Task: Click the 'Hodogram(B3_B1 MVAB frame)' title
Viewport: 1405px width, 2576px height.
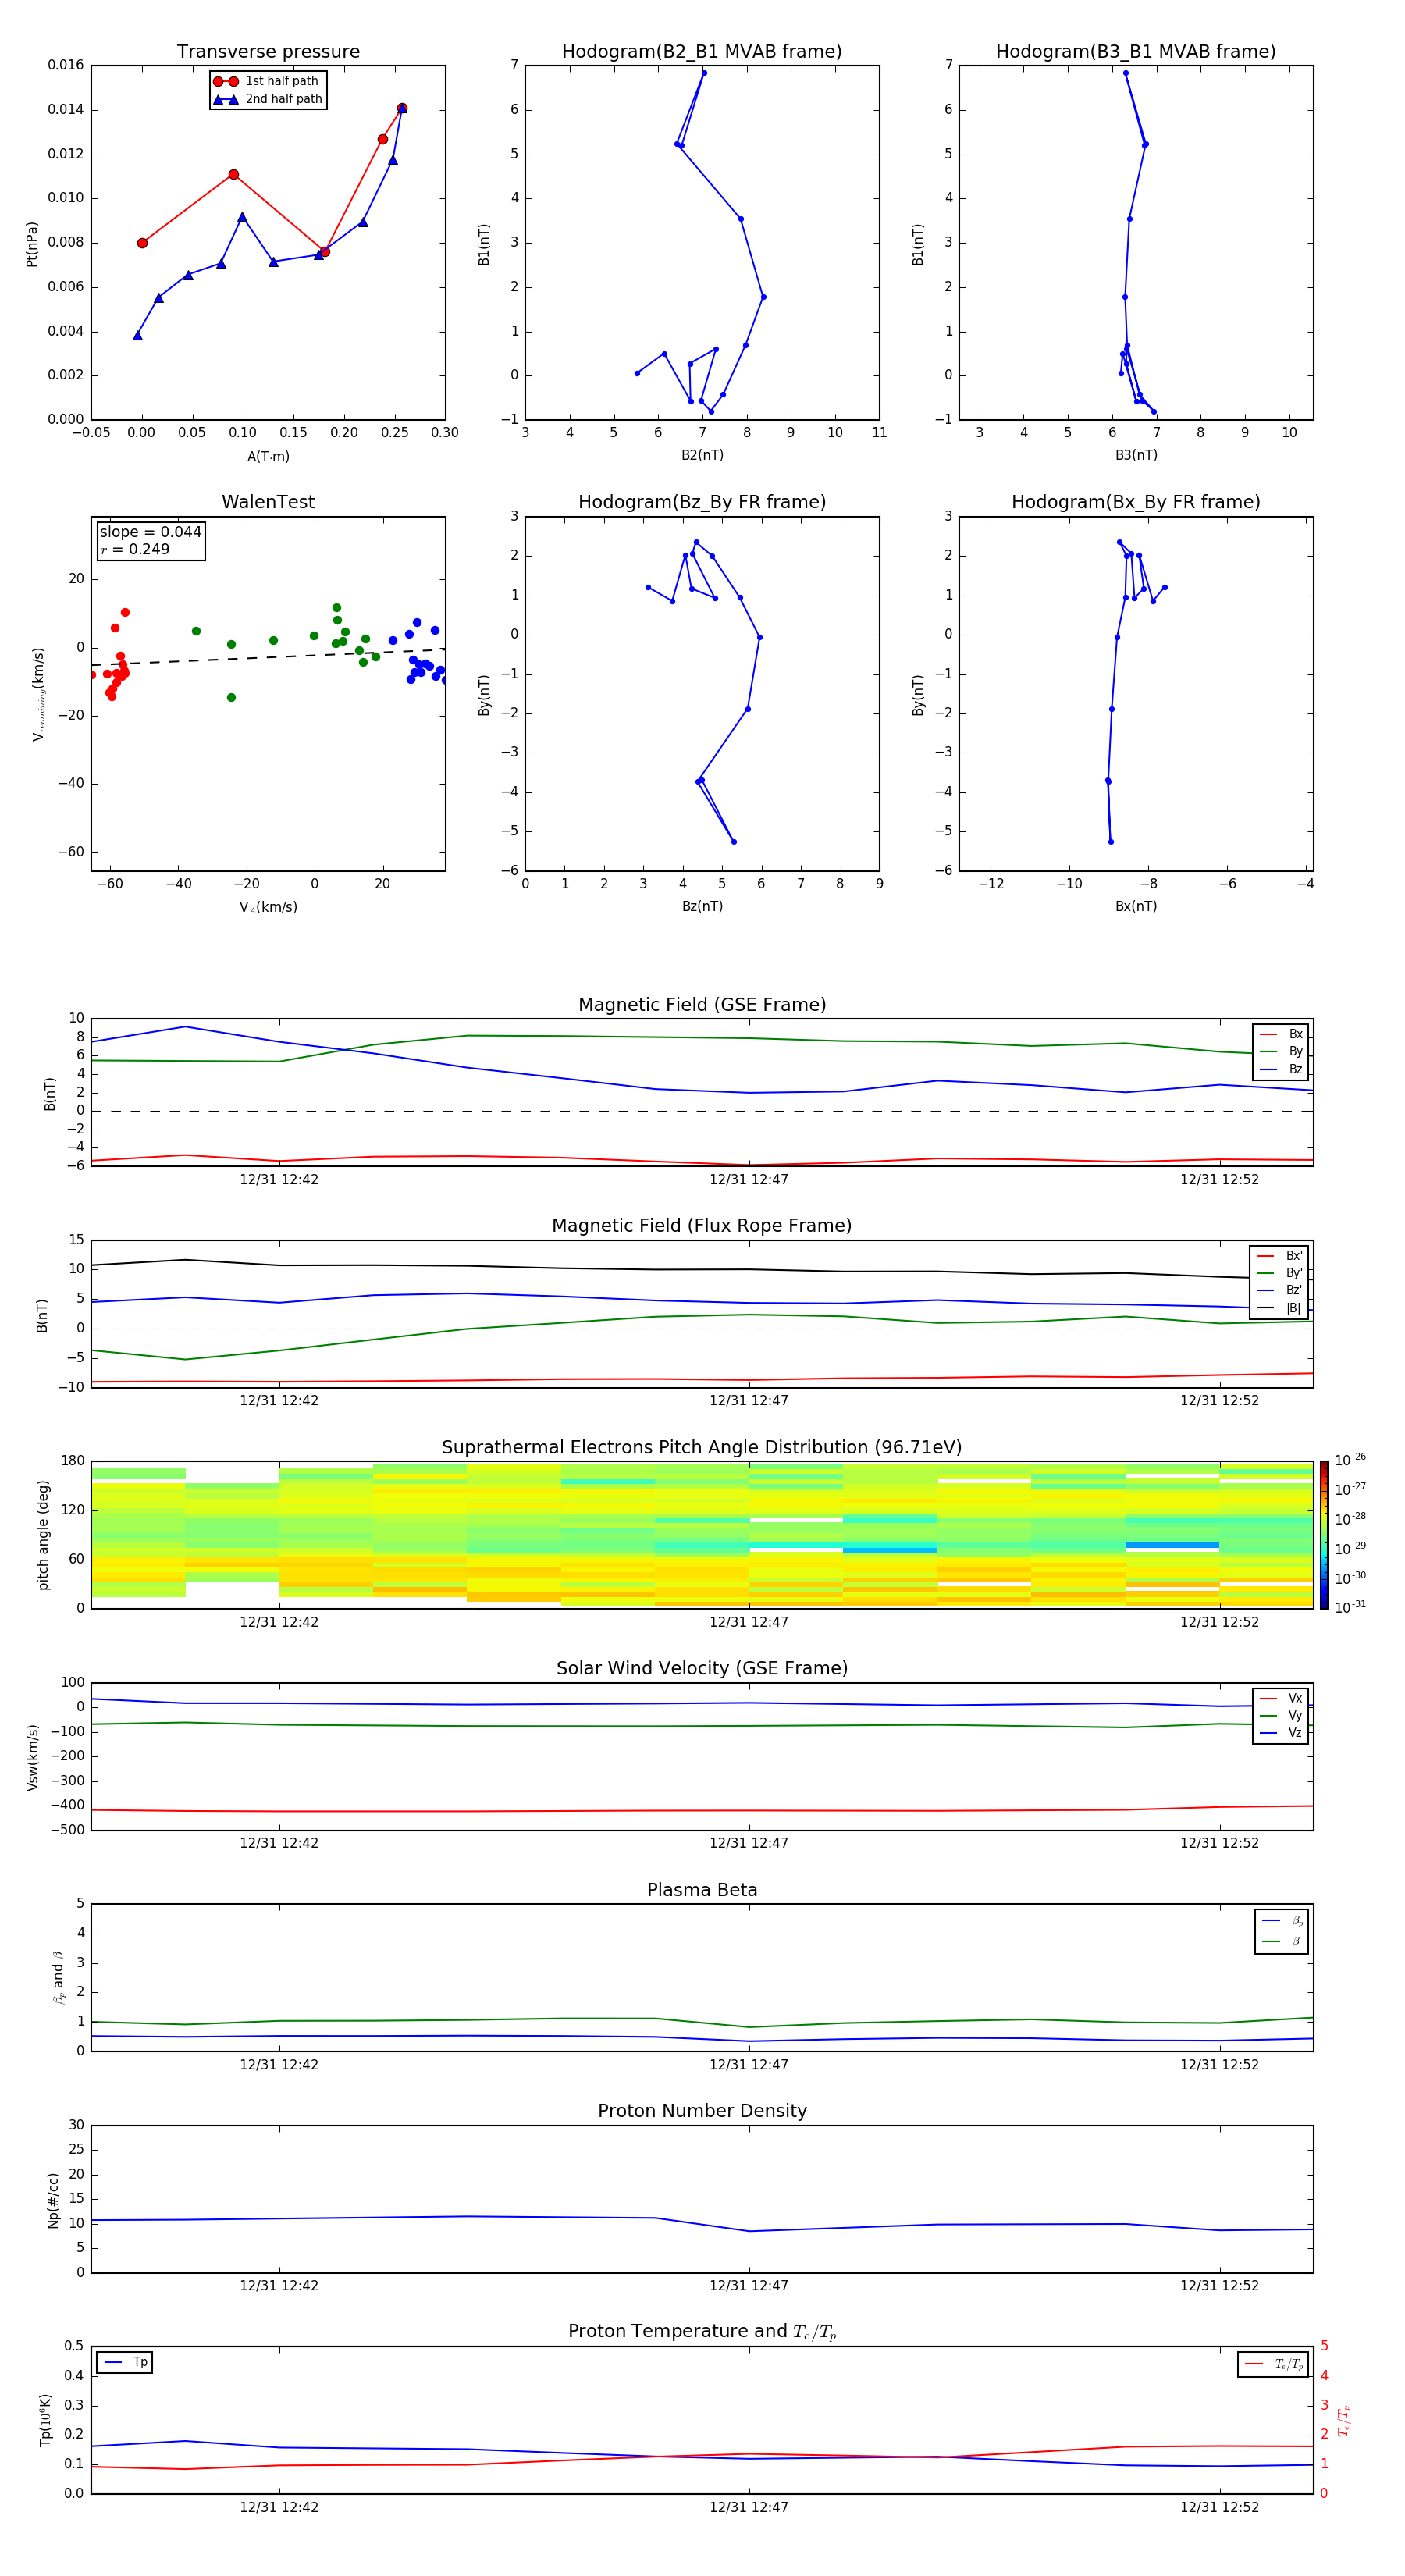Action: [1136, 52]
